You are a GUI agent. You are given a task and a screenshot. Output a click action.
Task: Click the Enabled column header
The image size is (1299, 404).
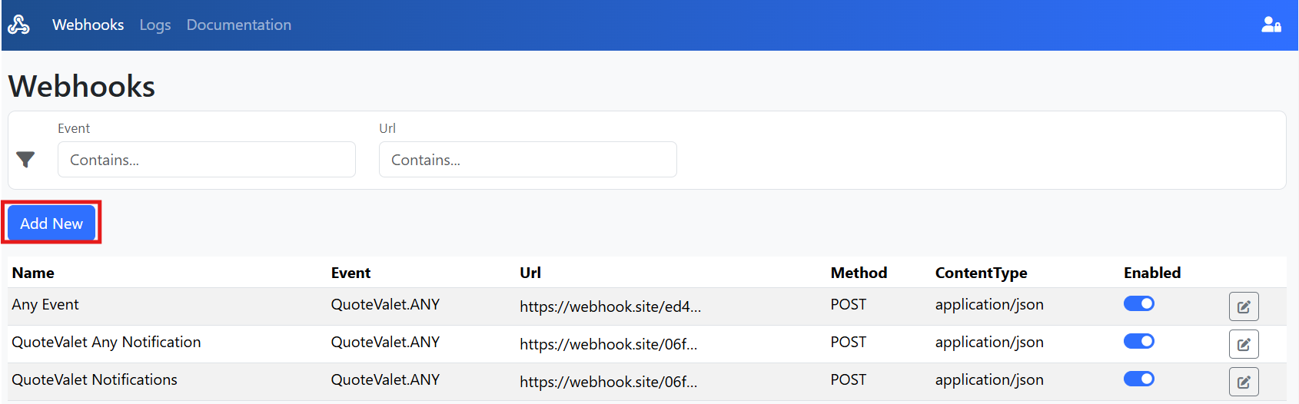click(x=1151, y=273)
